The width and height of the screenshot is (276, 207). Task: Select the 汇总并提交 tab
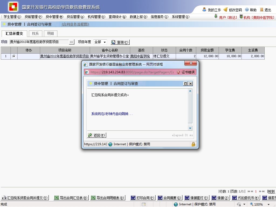pos(14,33)
